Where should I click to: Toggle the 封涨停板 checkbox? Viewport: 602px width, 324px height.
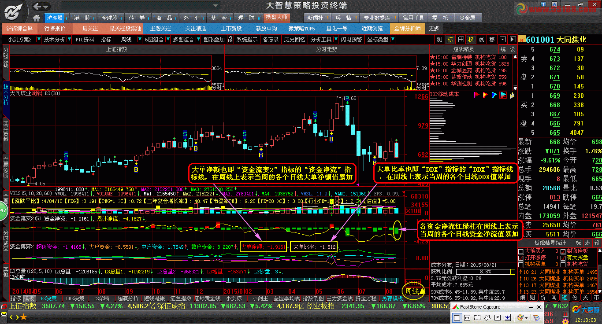point(563,251)
